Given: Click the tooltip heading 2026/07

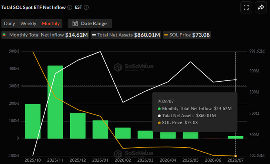Looking at the screenshot, I should click(x=166, y=101).
